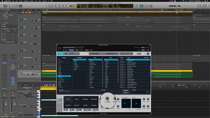
Task: Solo the Dream Voice Pad track
Action: 26,75
